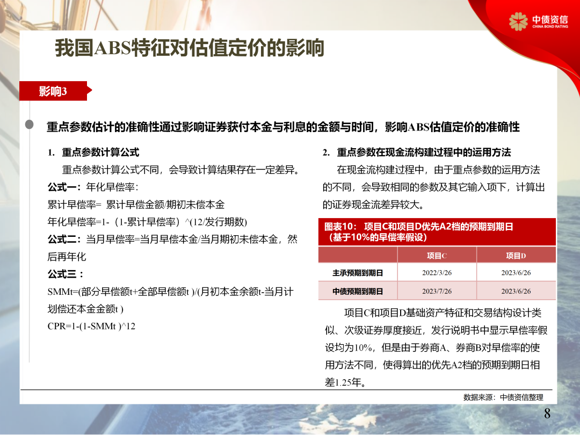
Task: Click the CPR=1-(1-SMMt )^12 formula
Action: tap(91, 327)
